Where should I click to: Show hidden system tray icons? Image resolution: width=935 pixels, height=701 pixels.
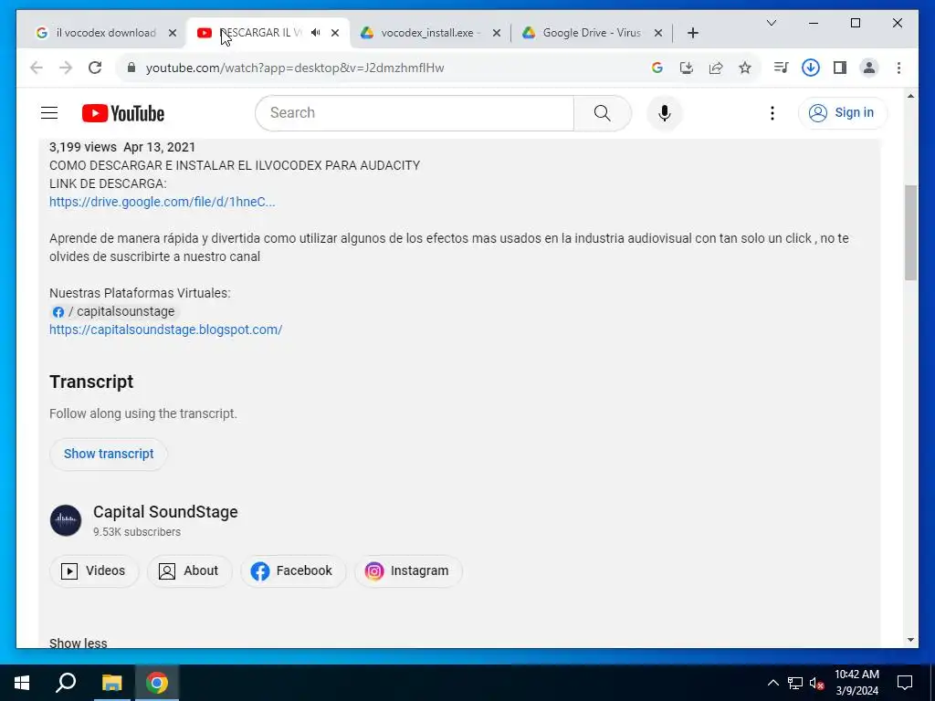tap(772, 683)
